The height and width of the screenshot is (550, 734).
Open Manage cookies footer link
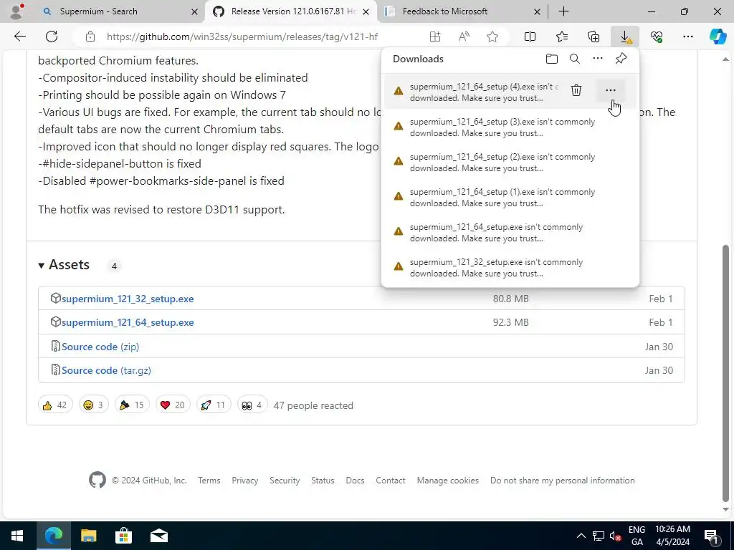(447, 481)
